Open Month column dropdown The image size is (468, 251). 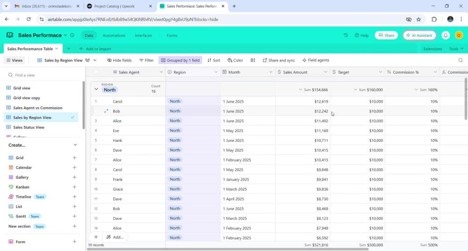pyautogui.click(x=271, y=72)
